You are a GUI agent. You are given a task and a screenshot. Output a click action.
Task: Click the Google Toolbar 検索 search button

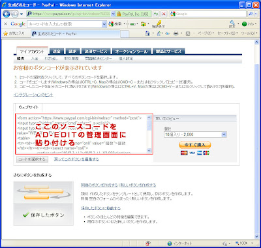click(x=115, y=24)
